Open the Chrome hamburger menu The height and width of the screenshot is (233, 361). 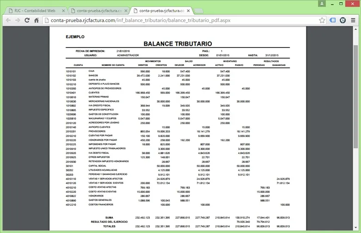[x=353, y=20]
